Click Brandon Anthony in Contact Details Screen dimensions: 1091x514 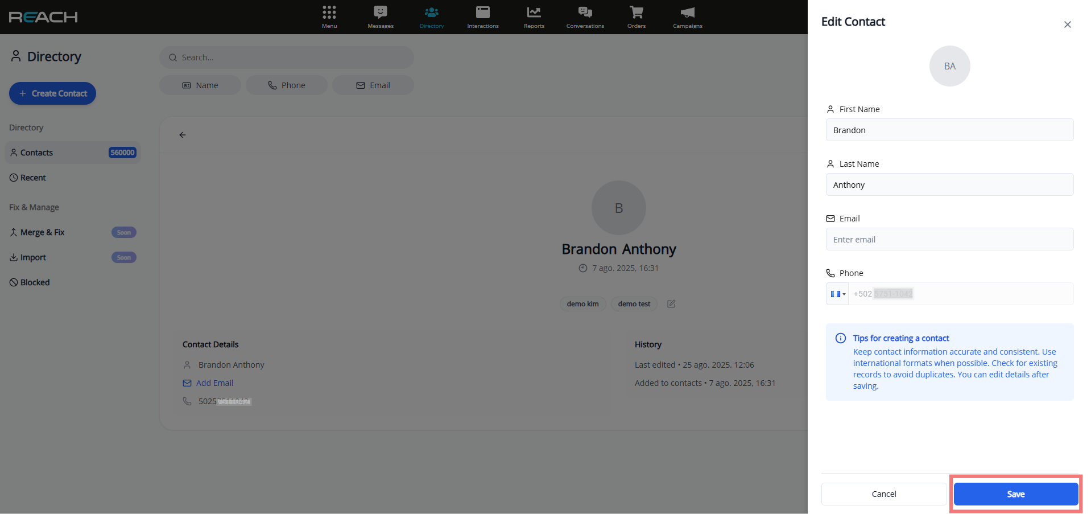click(231, 365)
